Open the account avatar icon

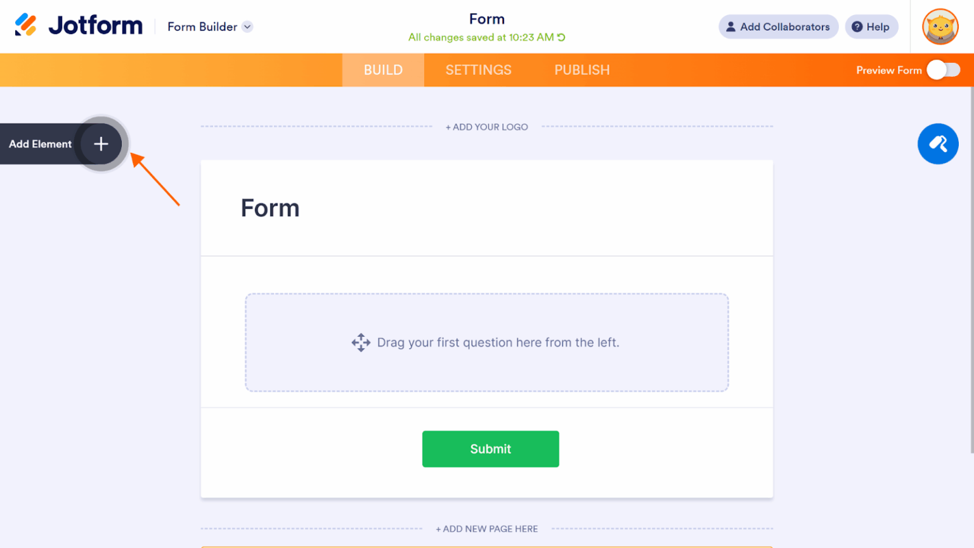[940, 27]
